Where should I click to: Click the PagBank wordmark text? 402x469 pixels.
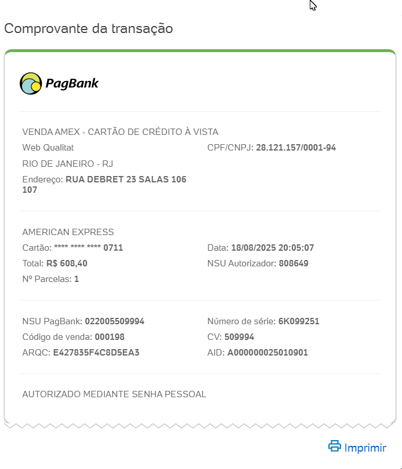tap(72, 83)
